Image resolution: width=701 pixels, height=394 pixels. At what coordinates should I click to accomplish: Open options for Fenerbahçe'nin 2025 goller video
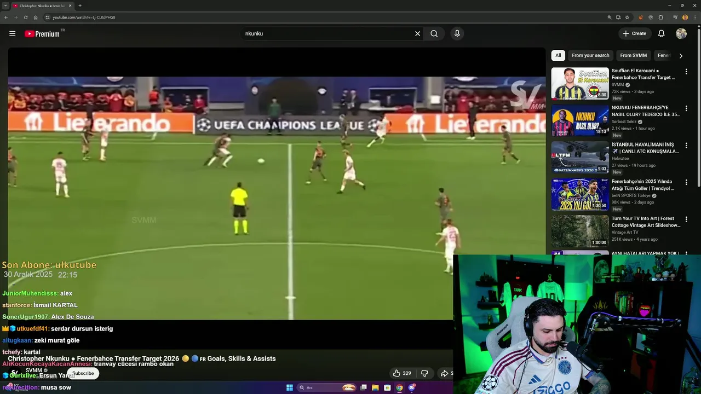pyautogui.click(x=686, y=182)
